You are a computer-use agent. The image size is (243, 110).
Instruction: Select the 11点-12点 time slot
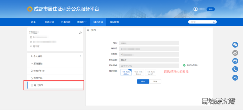pos(151,72)
